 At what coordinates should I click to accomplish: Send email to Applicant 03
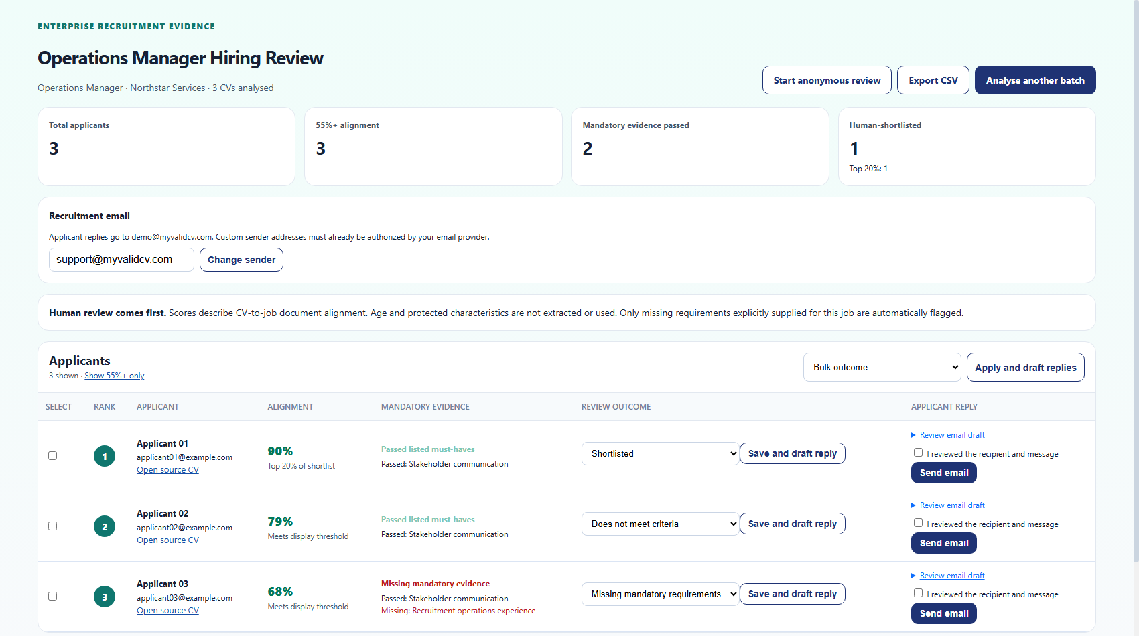943,613
